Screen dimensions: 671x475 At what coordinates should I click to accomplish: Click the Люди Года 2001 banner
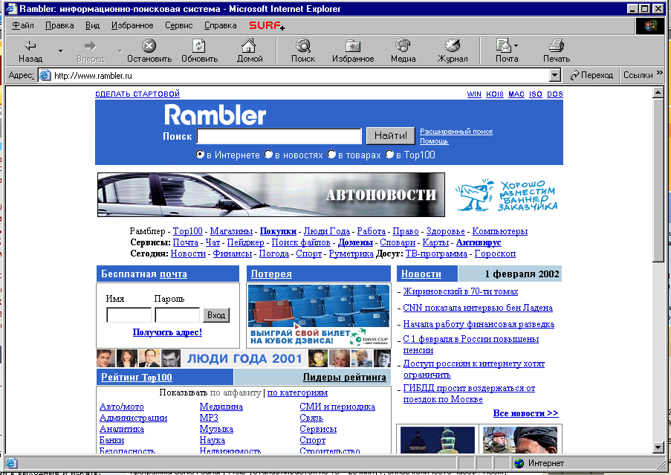(x=244, y=358)
